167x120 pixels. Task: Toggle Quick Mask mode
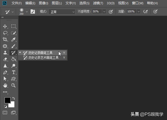[5, 113]
